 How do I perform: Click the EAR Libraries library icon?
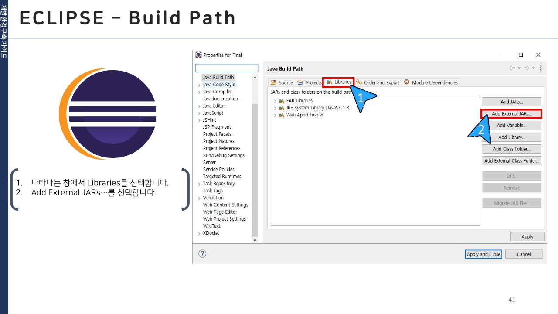coord(281,101)
